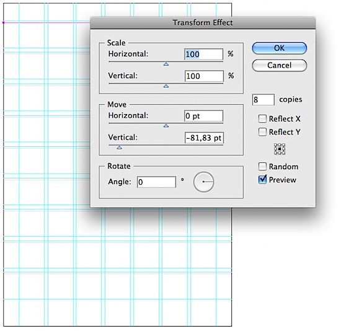Click the Scale Horizontal percentage field

[203, 54]
